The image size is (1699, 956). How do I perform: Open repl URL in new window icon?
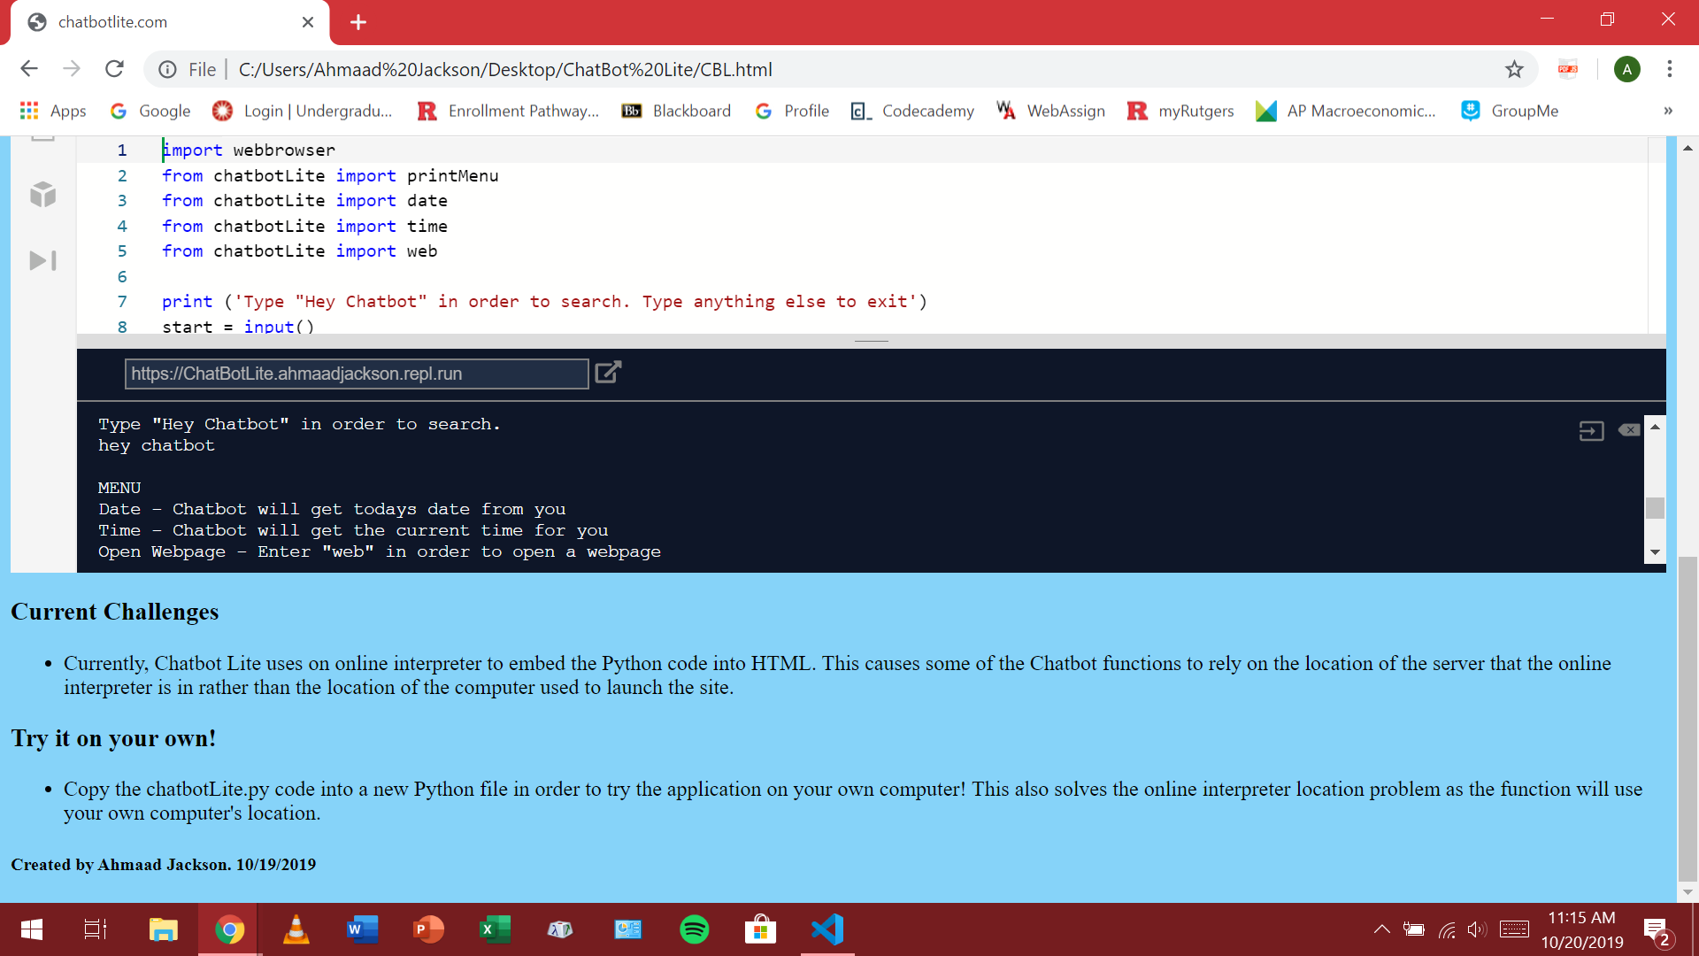click(x=608, y=373)
